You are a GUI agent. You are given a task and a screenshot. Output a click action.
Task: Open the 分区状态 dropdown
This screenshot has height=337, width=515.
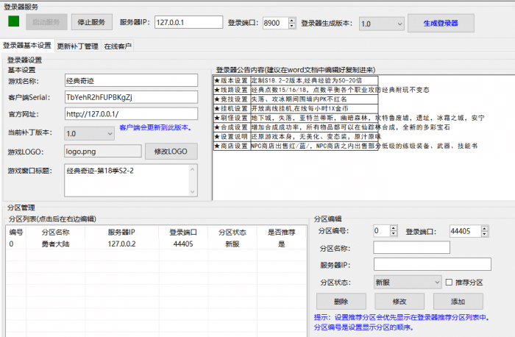click(x=407, y=282)
